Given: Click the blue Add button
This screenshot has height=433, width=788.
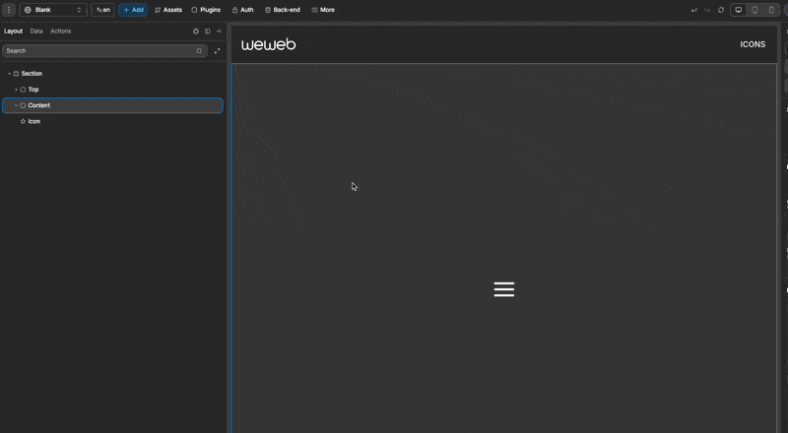Looking at the screenshot, I should [x=133, y=10].
